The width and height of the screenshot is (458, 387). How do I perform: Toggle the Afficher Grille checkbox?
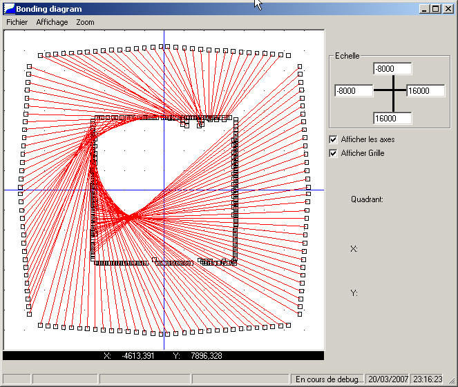coord(334,153)
